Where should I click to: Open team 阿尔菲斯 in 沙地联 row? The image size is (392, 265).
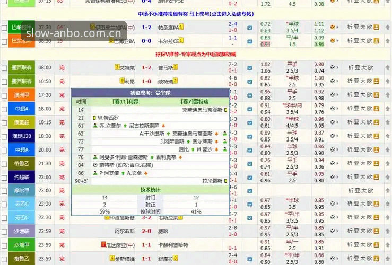click(x=125, y=231)
